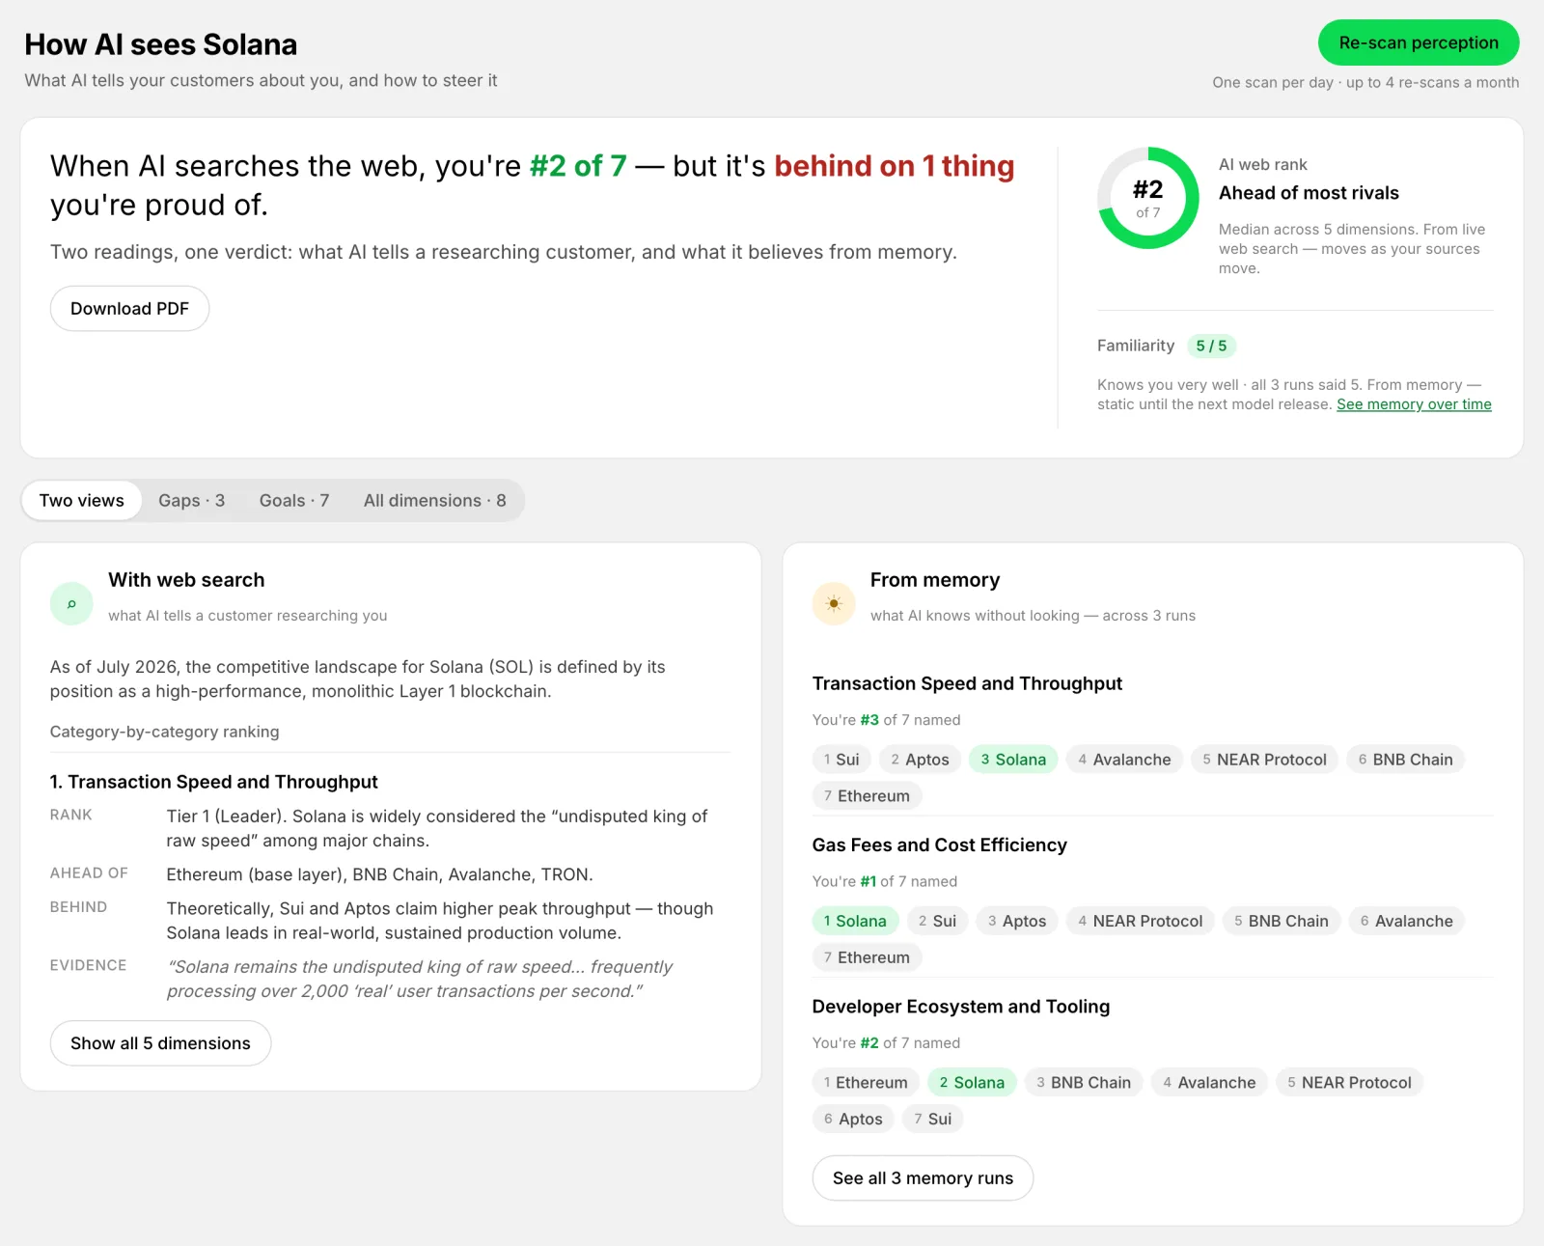
Task: Click '1 Ethereum' chip under Developer Ecosystem
Action: pos(866,1083)
